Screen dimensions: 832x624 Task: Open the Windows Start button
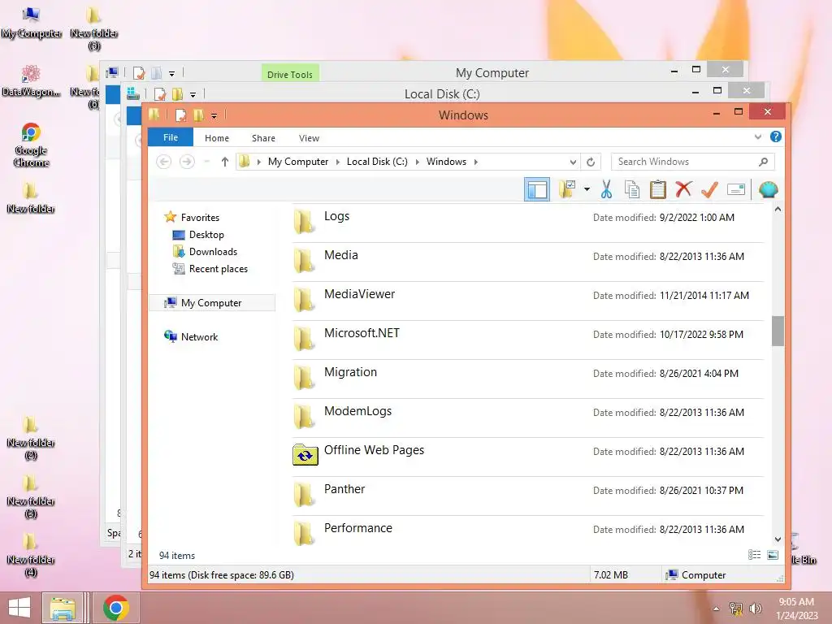pyautogui.click(x=19, y=608)
